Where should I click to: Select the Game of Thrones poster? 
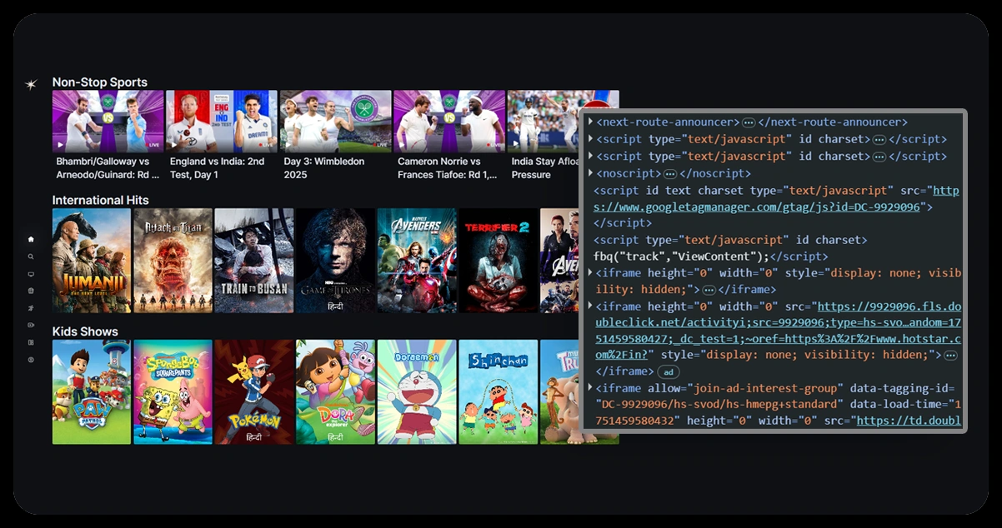click(335, 261)
